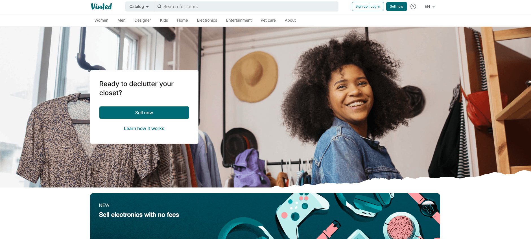Go to the Entertainment category
The height and width of the screenshot is (239, 531).
point(239,20)
